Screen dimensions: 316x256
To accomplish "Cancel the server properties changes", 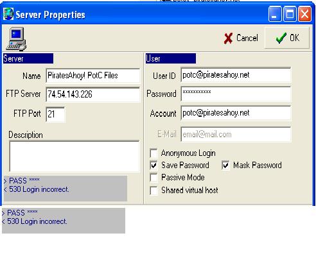I will coord(241,38).
